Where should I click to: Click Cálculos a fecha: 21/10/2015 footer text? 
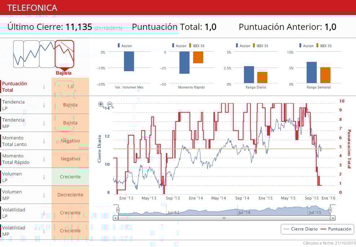329,243
